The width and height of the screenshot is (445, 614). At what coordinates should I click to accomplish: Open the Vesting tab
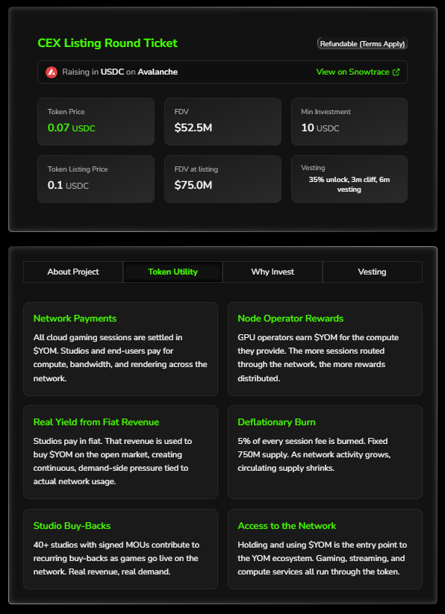[x=372, y=272]
